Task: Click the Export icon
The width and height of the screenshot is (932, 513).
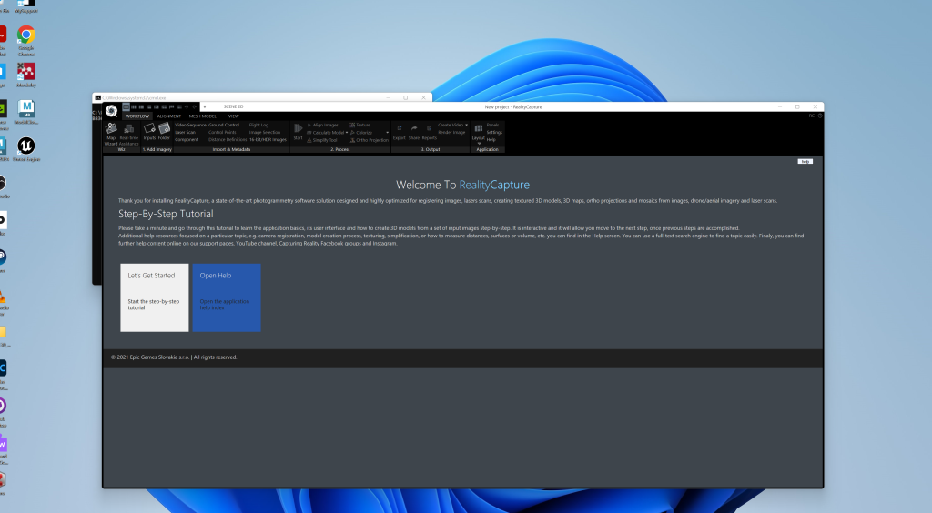Action: [x=399, y=132]
